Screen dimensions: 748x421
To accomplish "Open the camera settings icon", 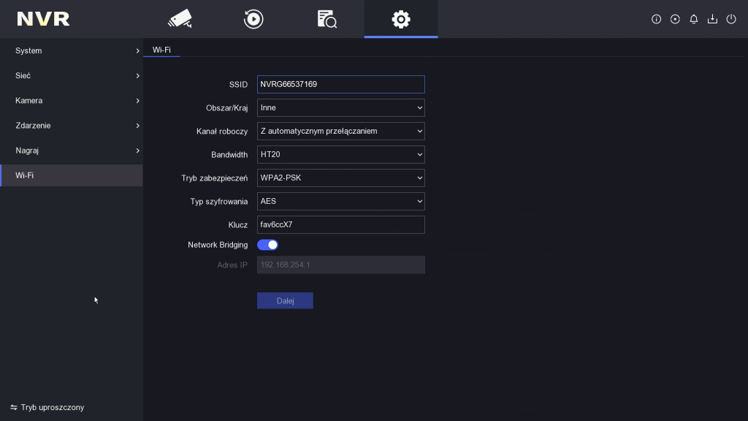I will (x=180, y=19).
